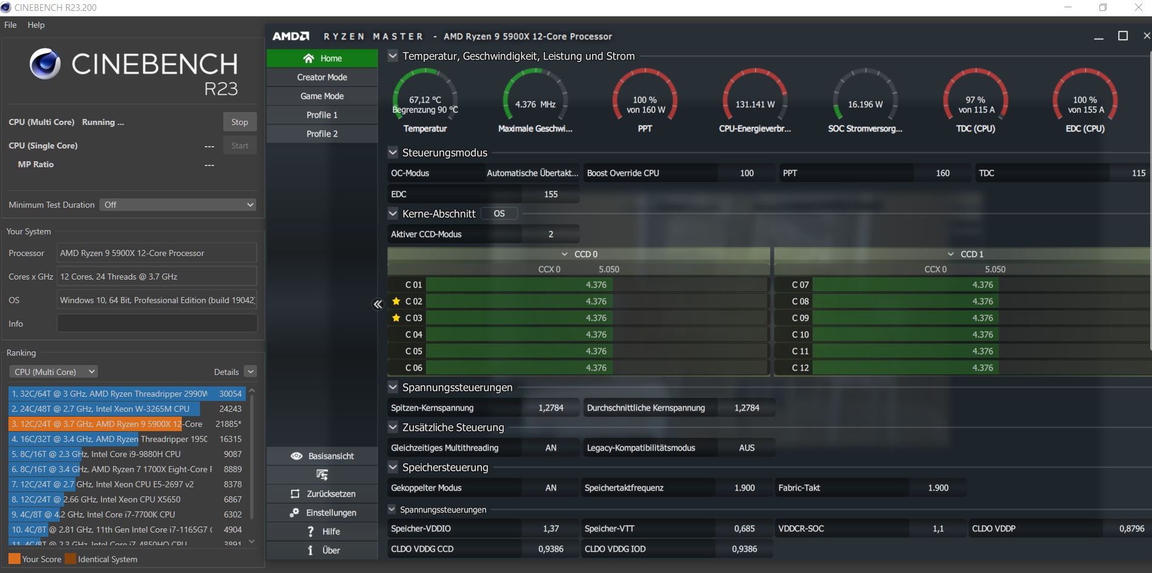Viewport: 1152px width, 573px height.
Task: Select Ryzen 9 5900X ranking row
Action: click(127, 424)
